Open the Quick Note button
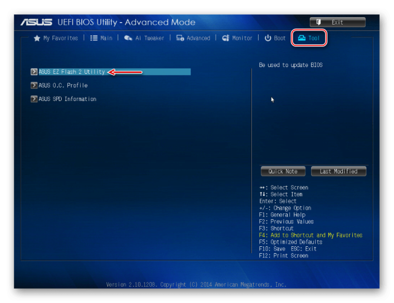Image resolution: width=394 pixels, height=303 pixels. tap(283, 171)
